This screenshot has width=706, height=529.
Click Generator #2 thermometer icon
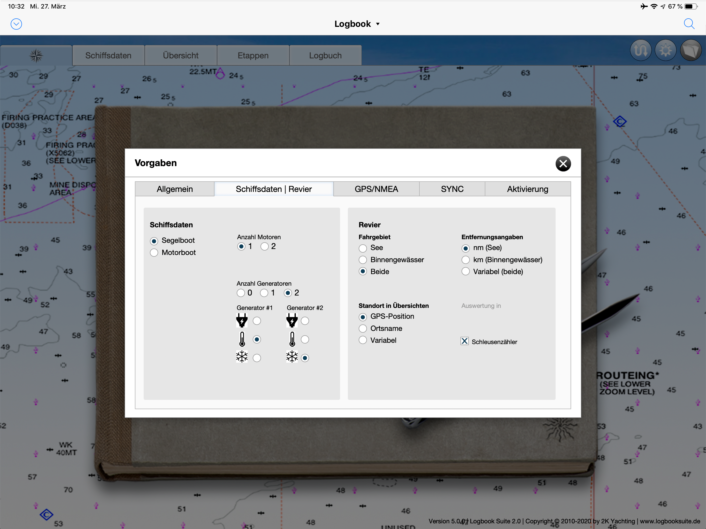[x=292, y=339]
